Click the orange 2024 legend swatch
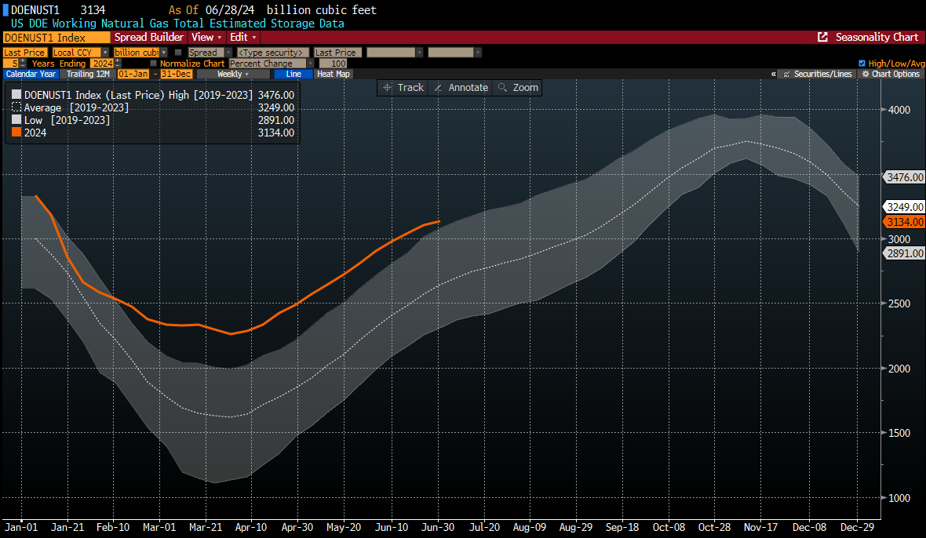The image size is (926, 538). click(x=16, y=132)
